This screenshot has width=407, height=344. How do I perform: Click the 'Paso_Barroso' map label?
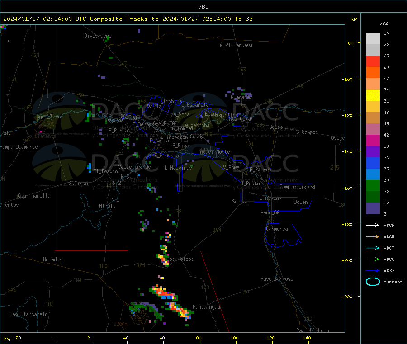pos(277,279)
